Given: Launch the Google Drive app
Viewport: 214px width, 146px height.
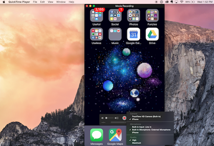Looking at the screenshot, I should coord(152,34).
